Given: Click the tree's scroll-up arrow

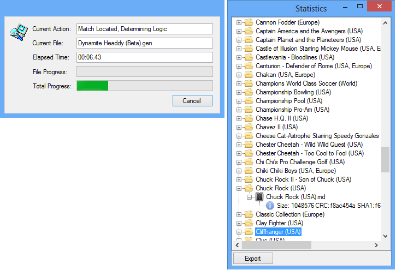Looking at the screenshot, I should pyautogui.click(x=385, y=23).
